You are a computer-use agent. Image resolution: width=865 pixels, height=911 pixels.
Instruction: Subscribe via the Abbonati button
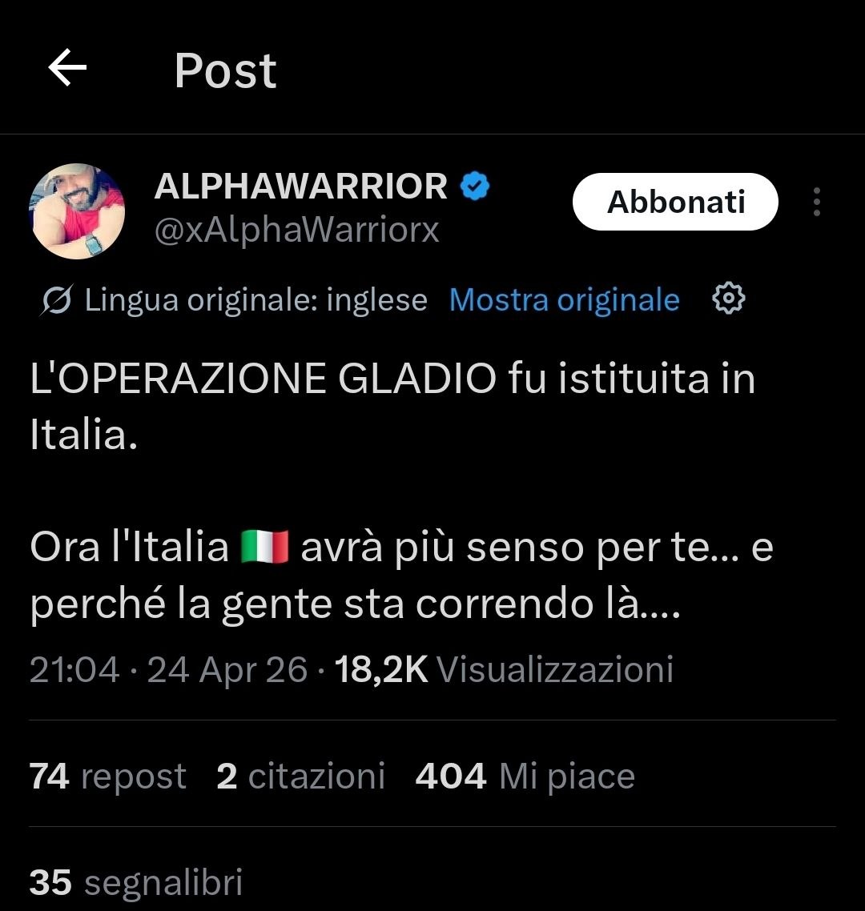tap(675, 202)
